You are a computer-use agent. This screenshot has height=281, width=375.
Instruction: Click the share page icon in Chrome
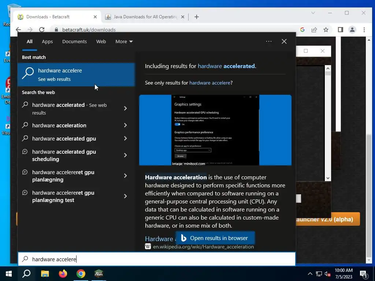tap(314, 30)
